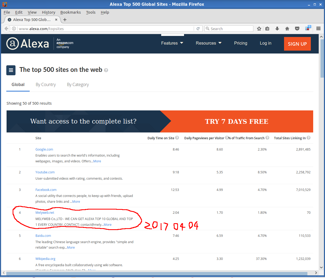The width and height of the screenshot is (325, 278).
Task: Open the Youtube.com link
Action: pos(45,172)
